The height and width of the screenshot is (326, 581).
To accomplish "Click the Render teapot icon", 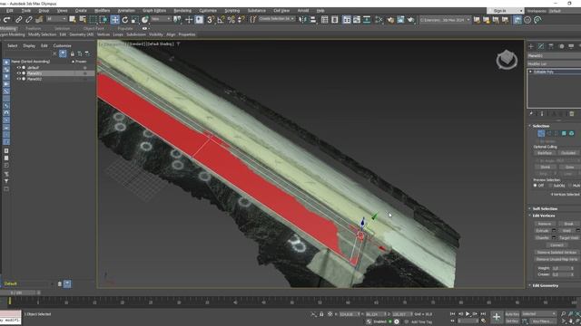I will coord(411,20).
